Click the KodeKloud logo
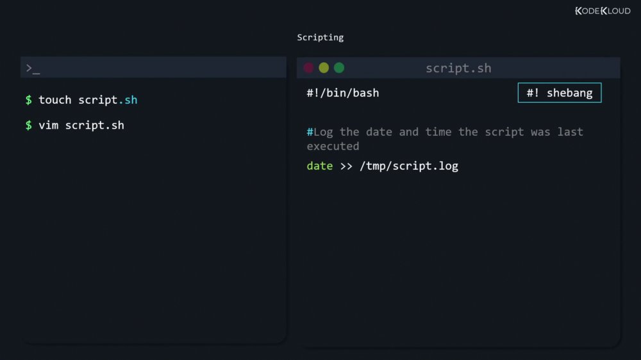Viewport: 641px width, 360px height. pos(603,11)
